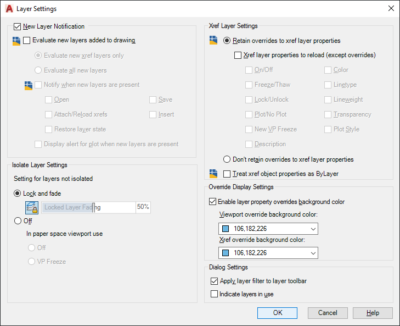Click the blue viewport override color swatch
The image size is (400, 326).
click(x=226, y=228)
